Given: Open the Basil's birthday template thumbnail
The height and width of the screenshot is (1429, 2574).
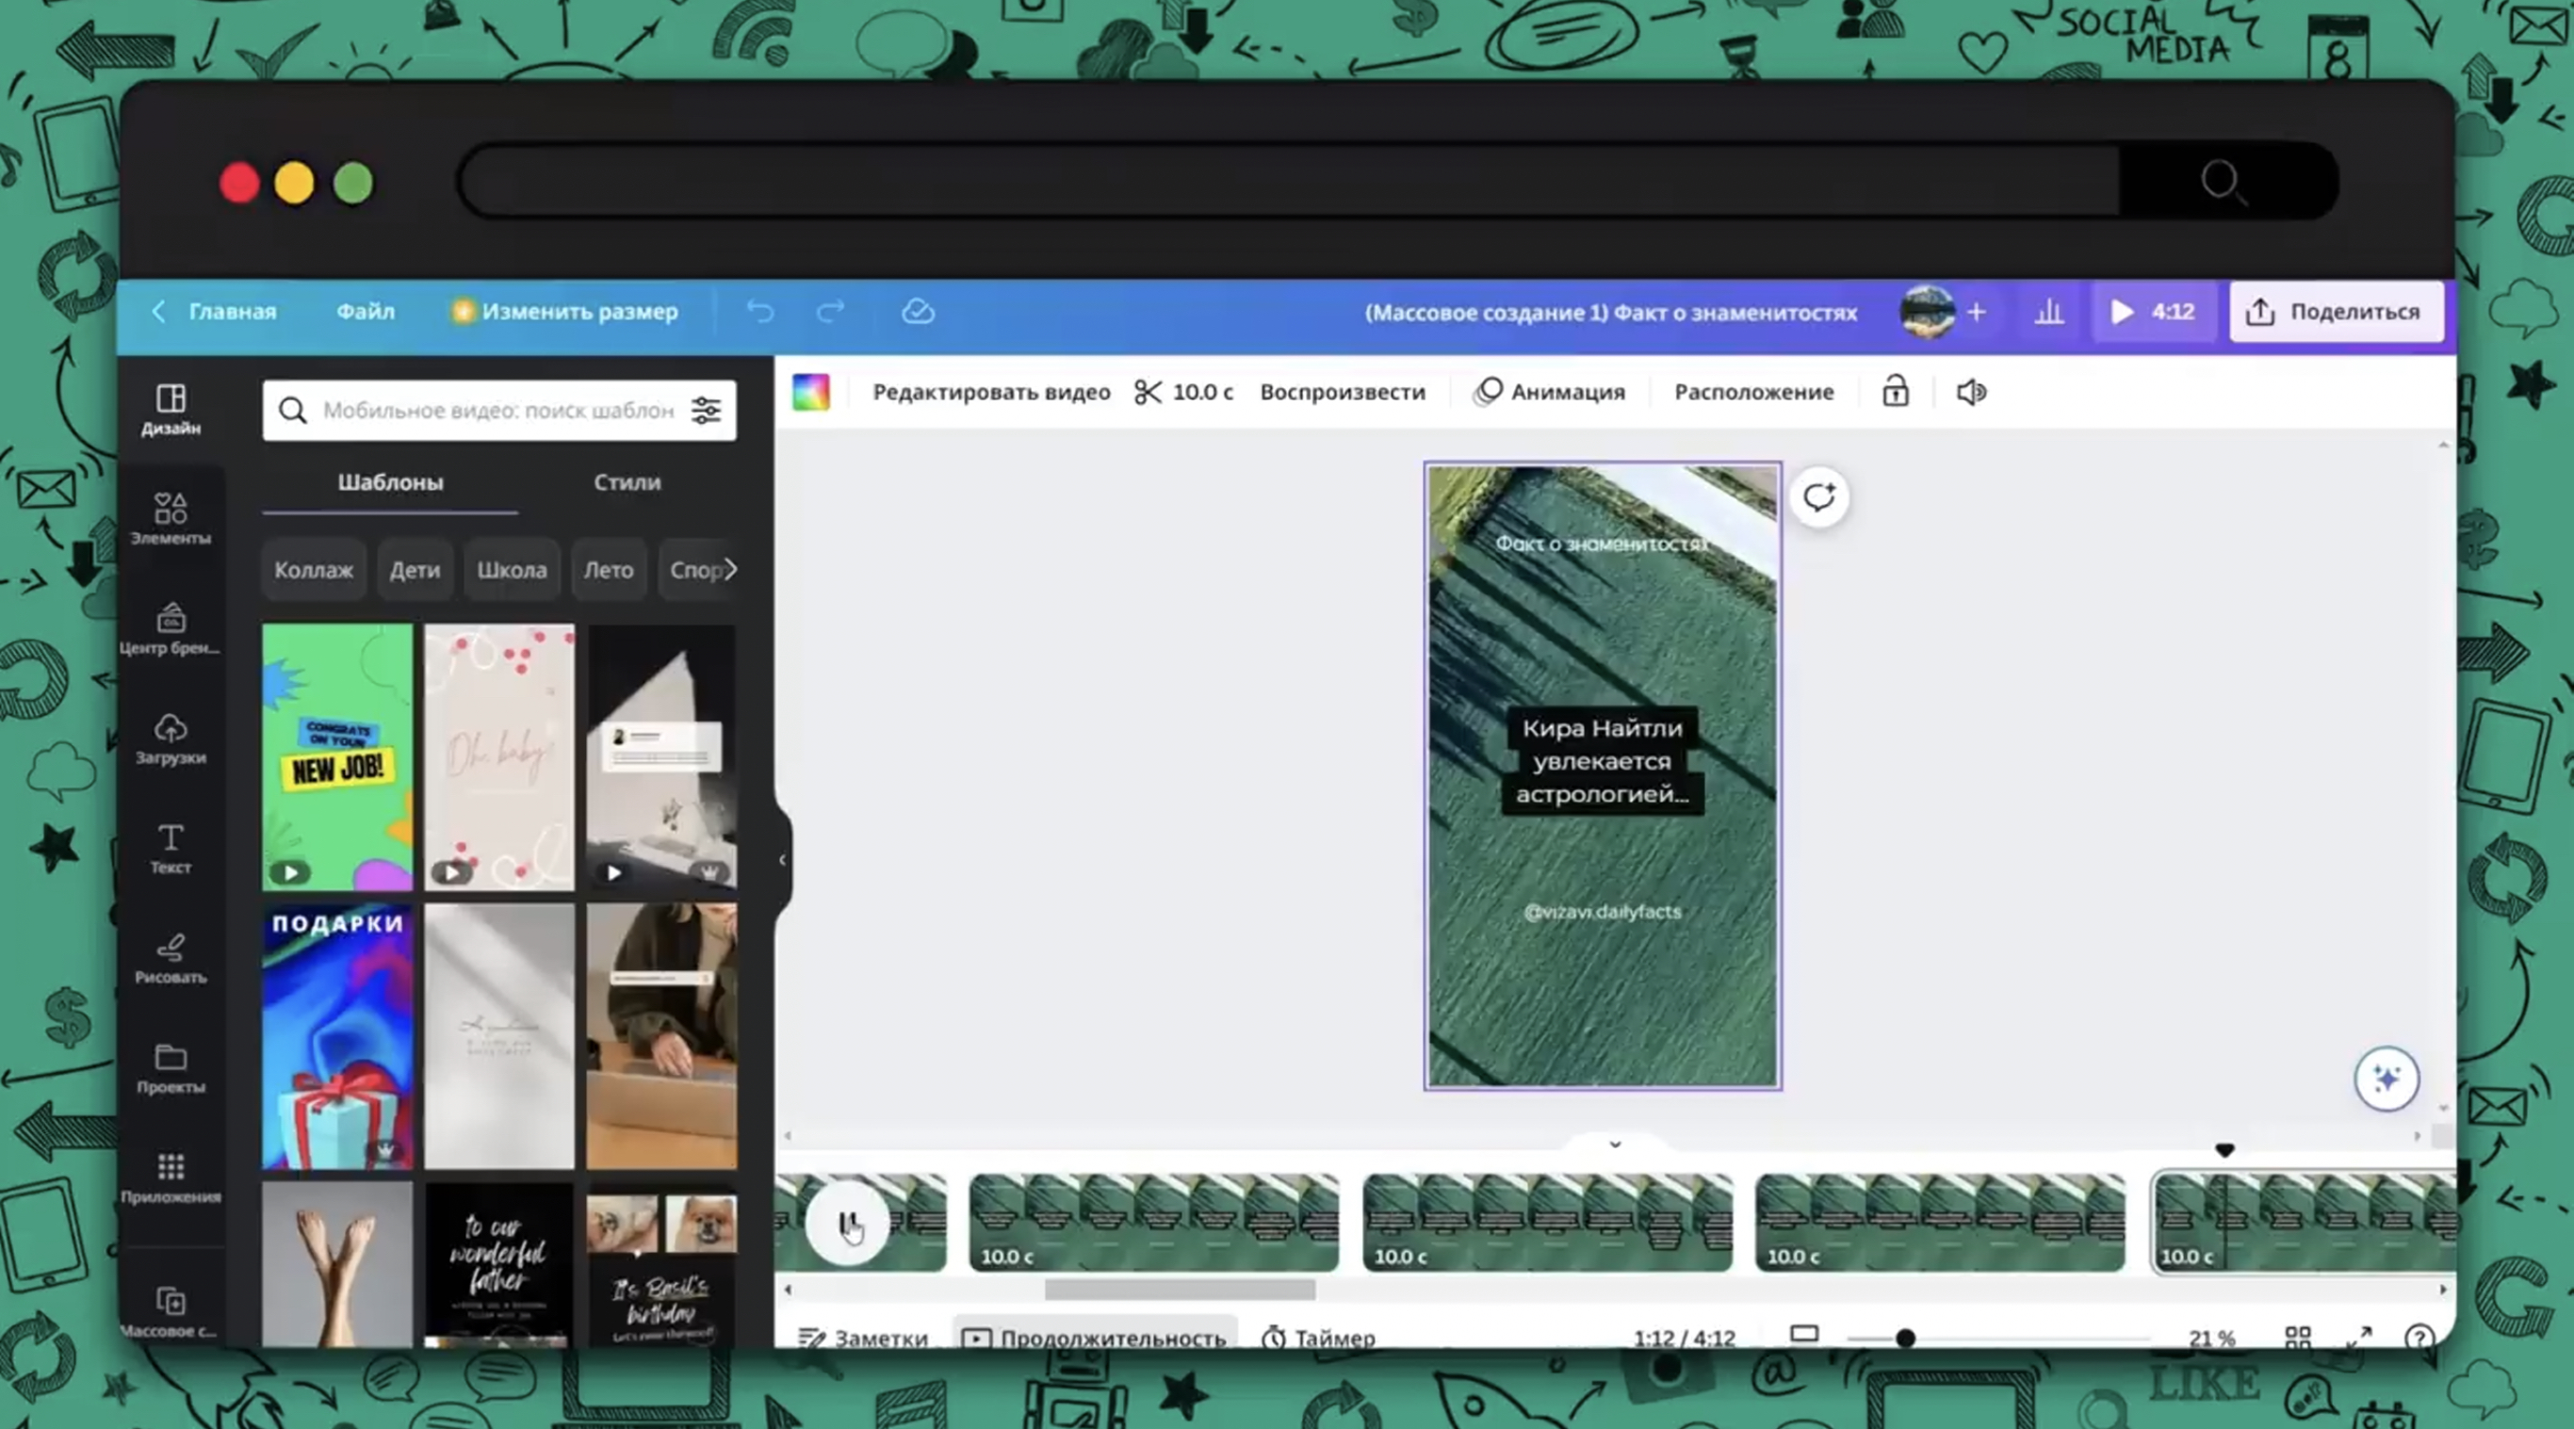Looking at the screenshot, I should 661,1264.
